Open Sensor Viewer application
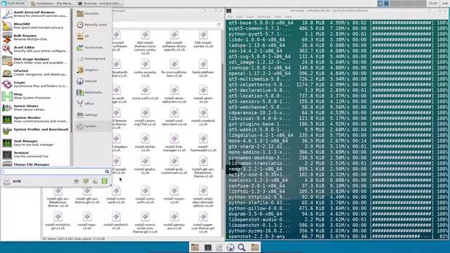 (35, 108)
